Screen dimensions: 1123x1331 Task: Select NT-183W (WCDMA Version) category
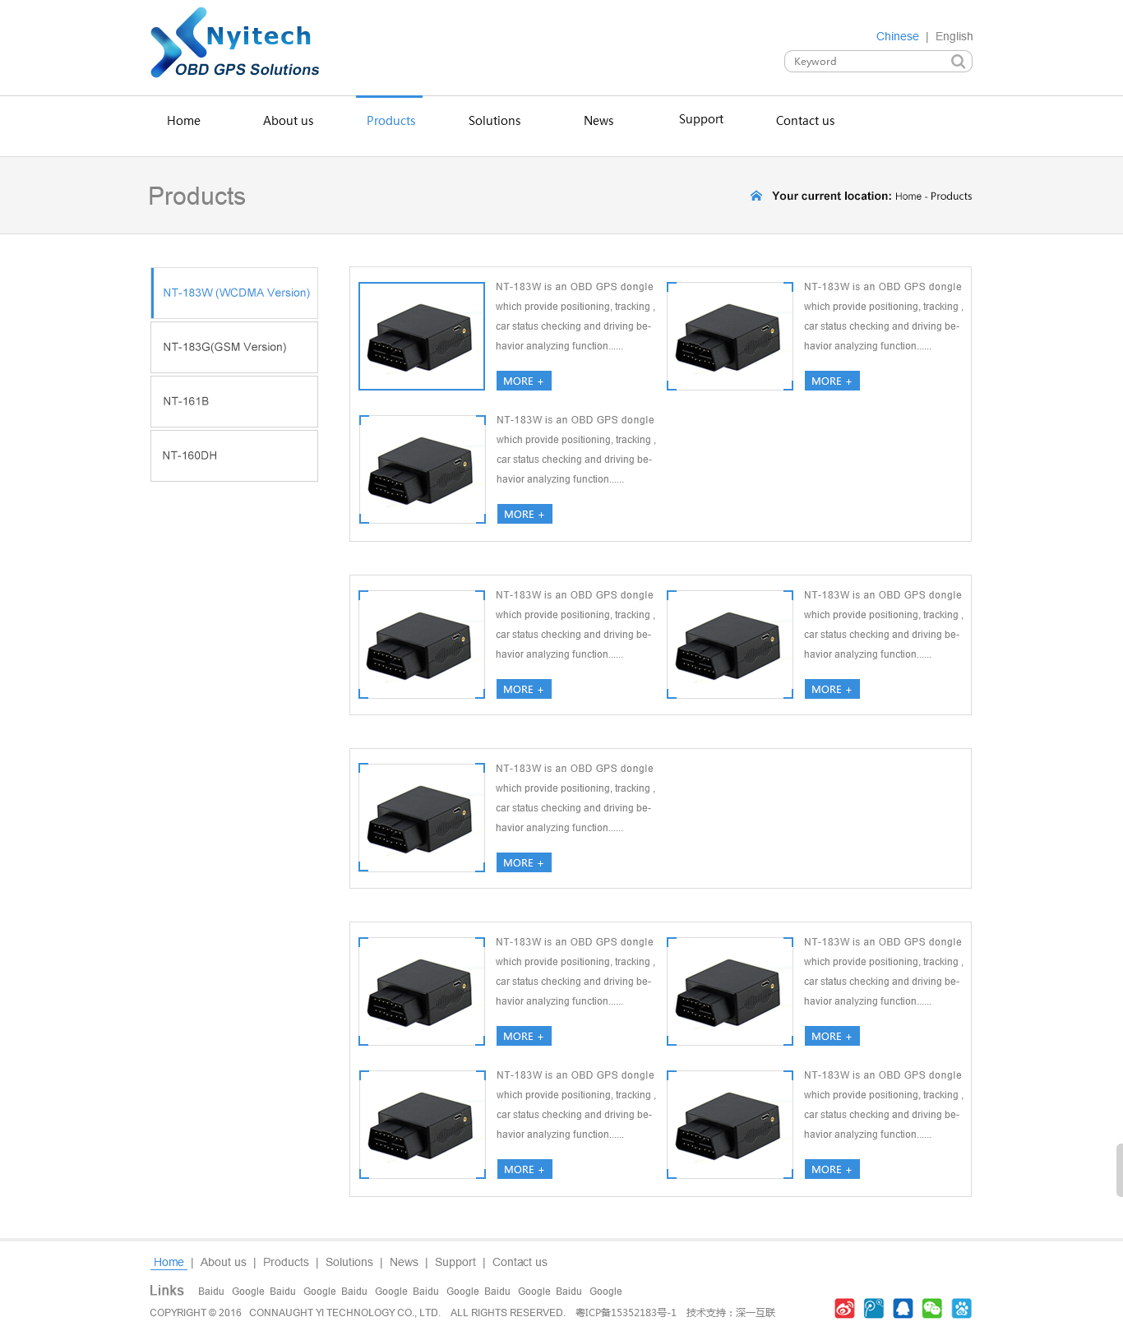pos(235,293)
